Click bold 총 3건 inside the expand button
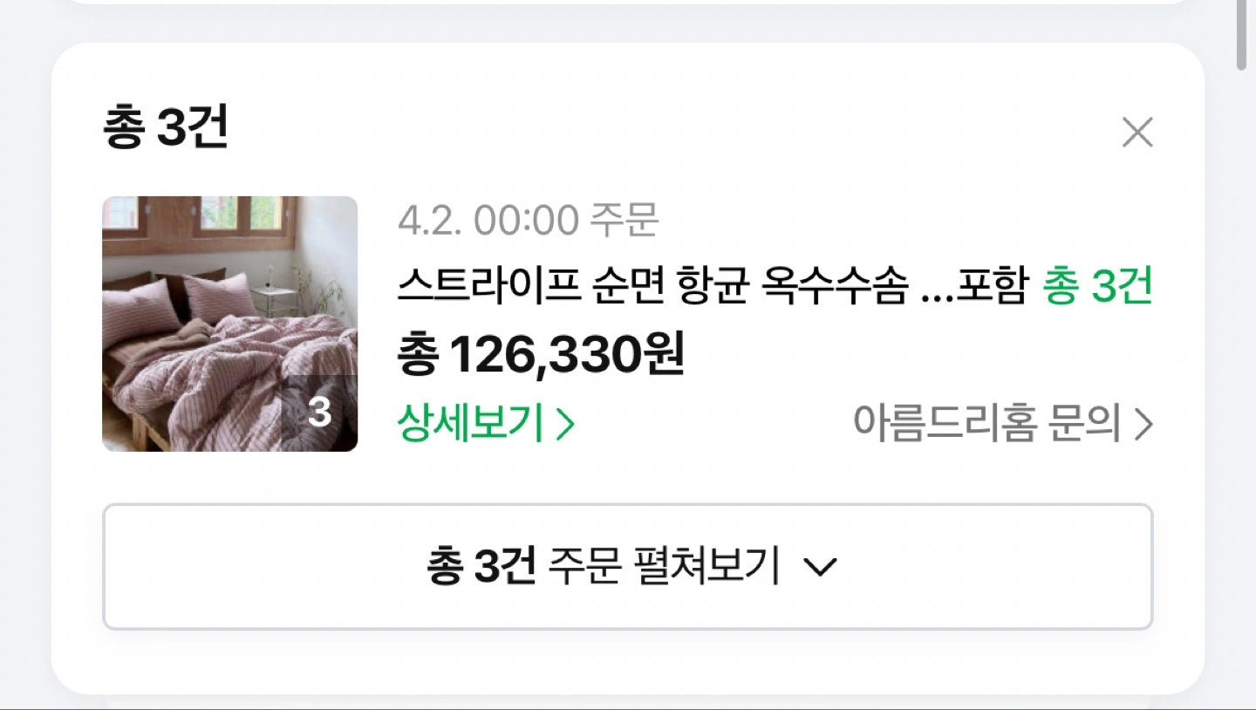This screenshot has height=710, width=1256. [481, 567]
